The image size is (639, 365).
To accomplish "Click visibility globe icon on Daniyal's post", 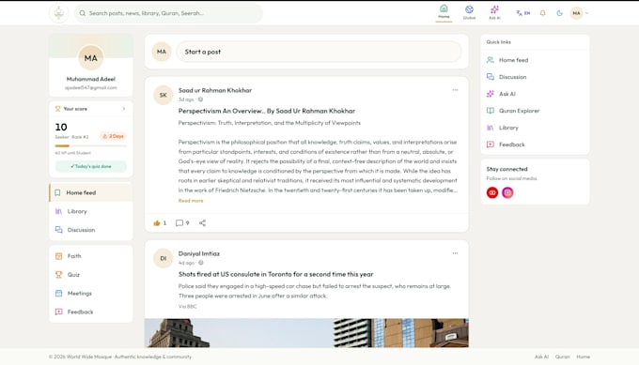I will tap(200, 263).
